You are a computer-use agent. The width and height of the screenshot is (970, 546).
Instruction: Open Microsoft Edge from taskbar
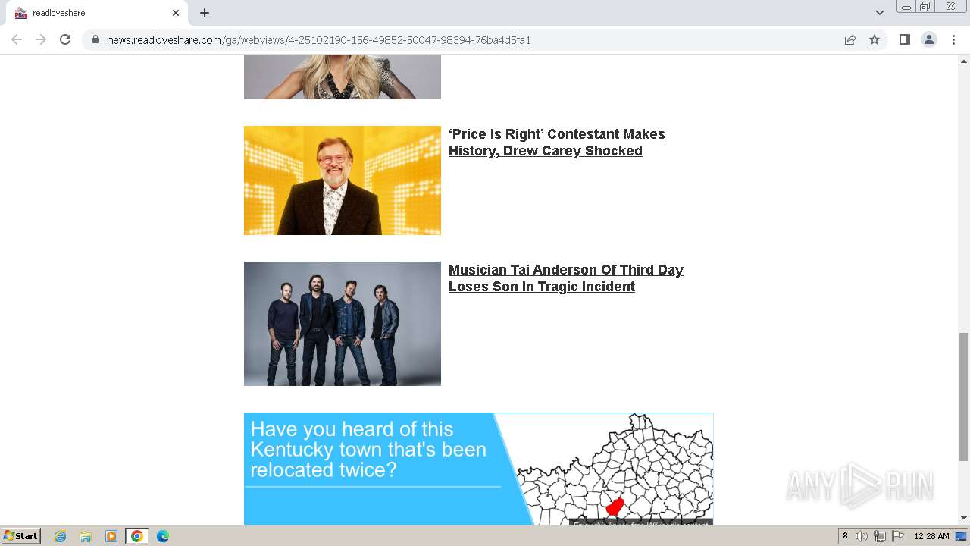[163, 536]
